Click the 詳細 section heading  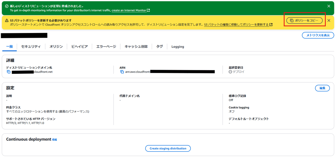(10, 60)
